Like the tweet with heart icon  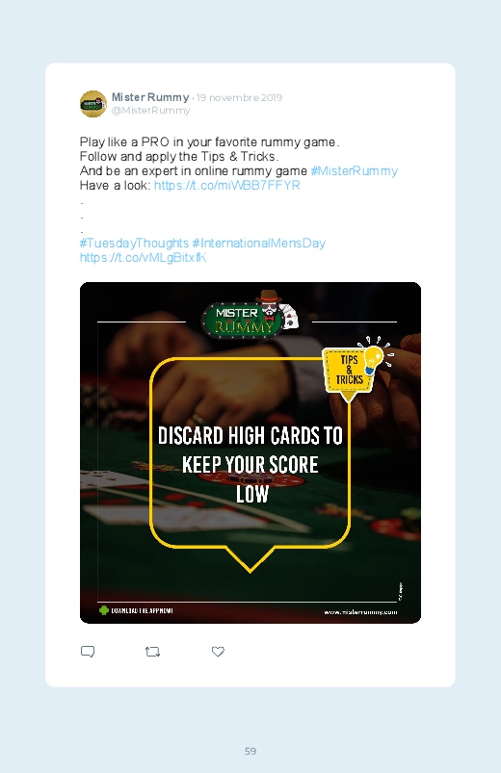(x=218, y=652)
